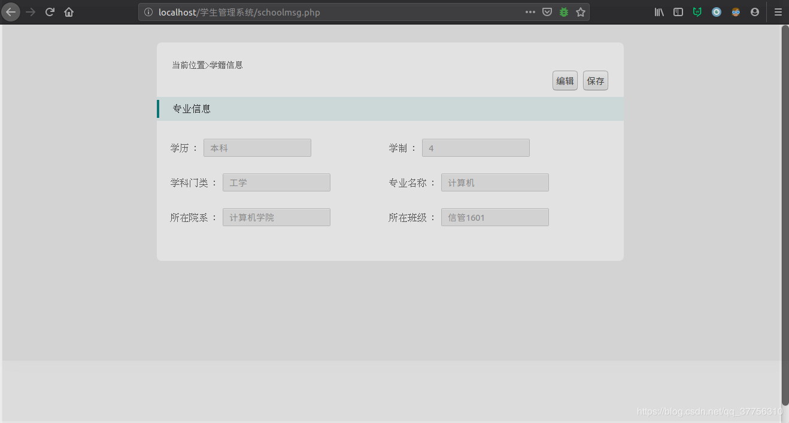
Task: Click the avatar face extension icon
Action: tap(736, 11)
